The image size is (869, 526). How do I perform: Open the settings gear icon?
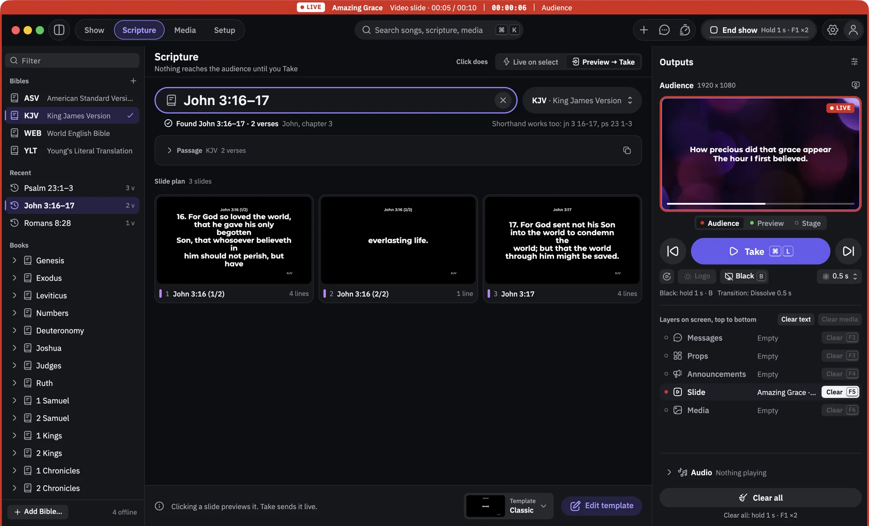[833, 30]
